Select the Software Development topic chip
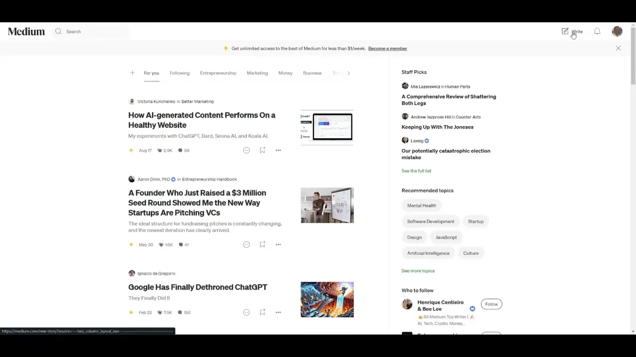This screenshot has width=636, height=357. [431, 221]
